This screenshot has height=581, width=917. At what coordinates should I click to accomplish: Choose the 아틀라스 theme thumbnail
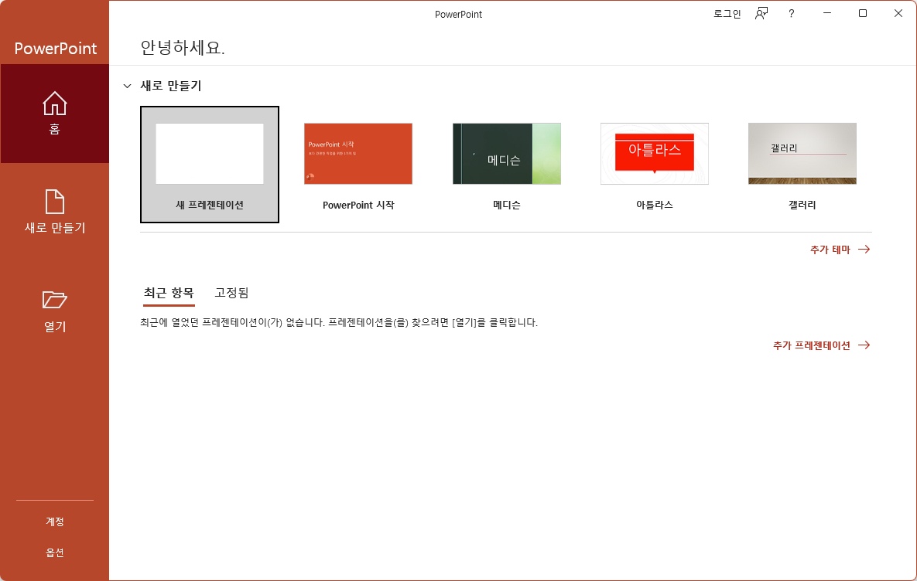655,154
